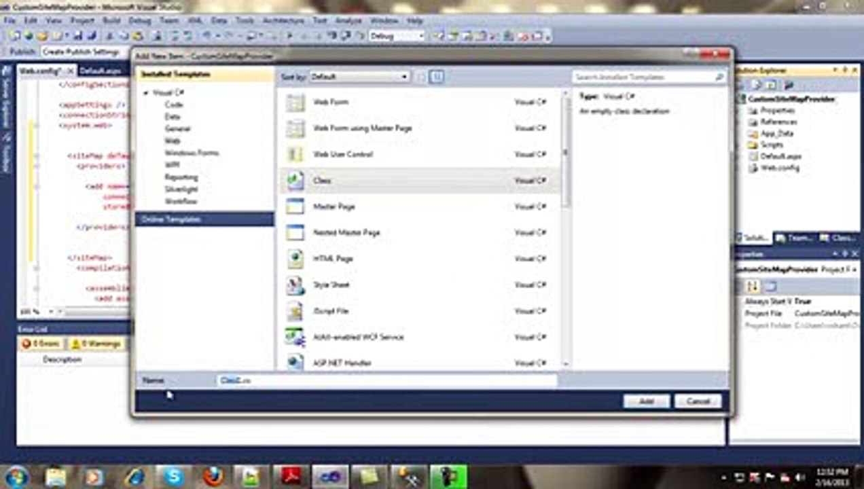Click the Add button in the dialog

coord(646,401)
